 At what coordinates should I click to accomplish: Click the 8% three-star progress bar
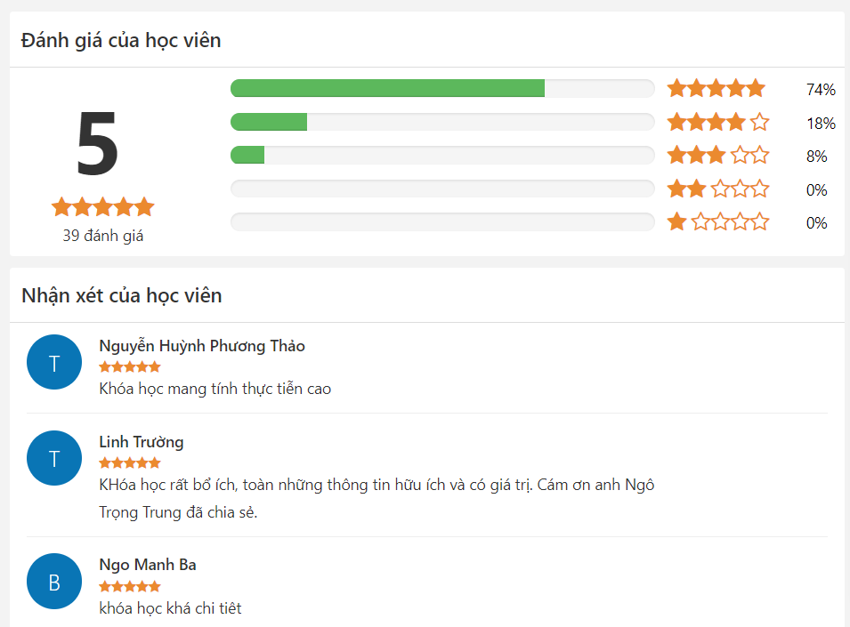tap(442, 156)
